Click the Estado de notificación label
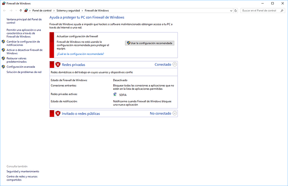 64,101
